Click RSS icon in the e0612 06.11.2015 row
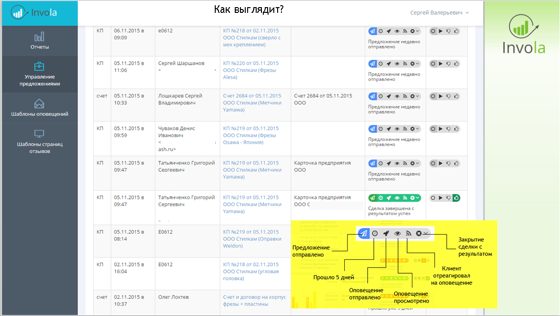The width and height of the screenshot is (560, 316). coord(405,31)
